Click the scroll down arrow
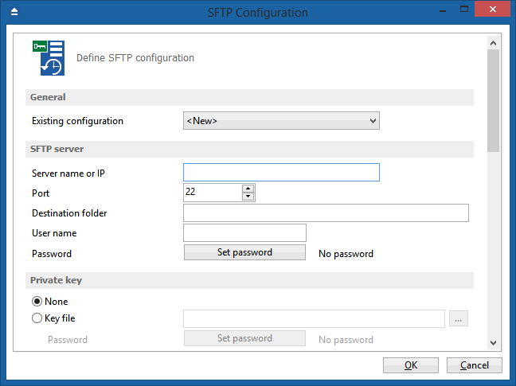This screenshot has height=386, width=516. (493, 342)
